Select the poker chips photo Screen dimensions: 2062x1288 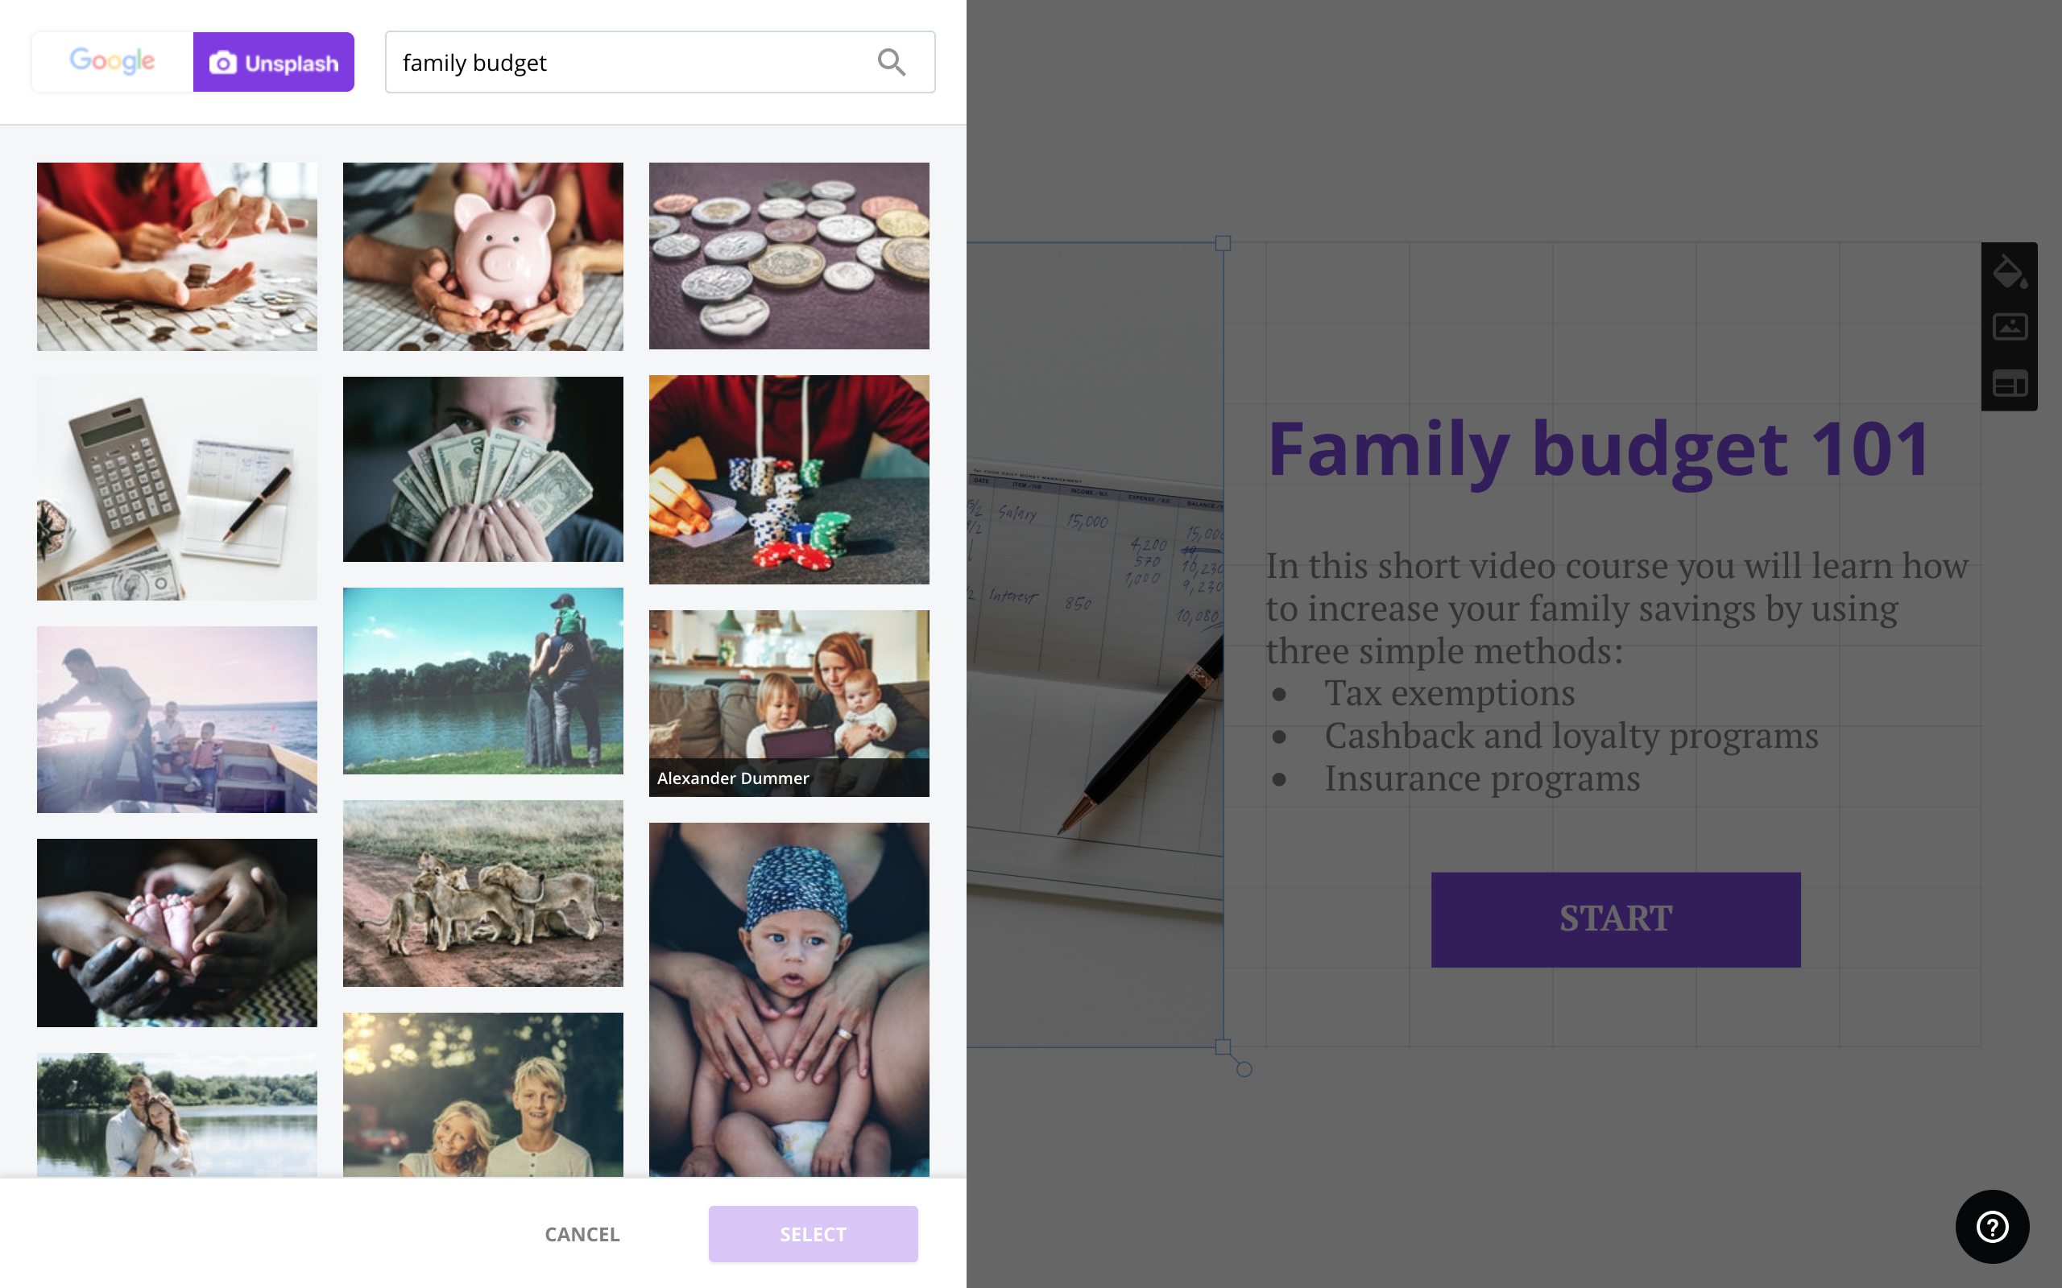coord(789,480)
